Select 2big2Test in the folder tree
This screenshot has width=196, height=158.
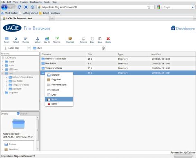[x=13, y=93]
